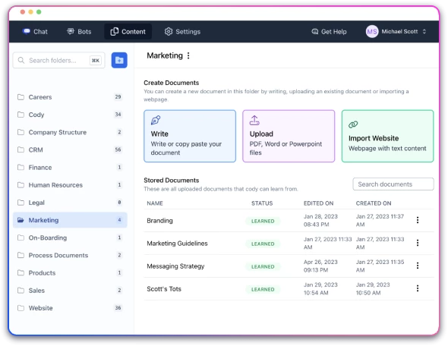Expand the Michael Scott account switcher

tap(424, 31)
